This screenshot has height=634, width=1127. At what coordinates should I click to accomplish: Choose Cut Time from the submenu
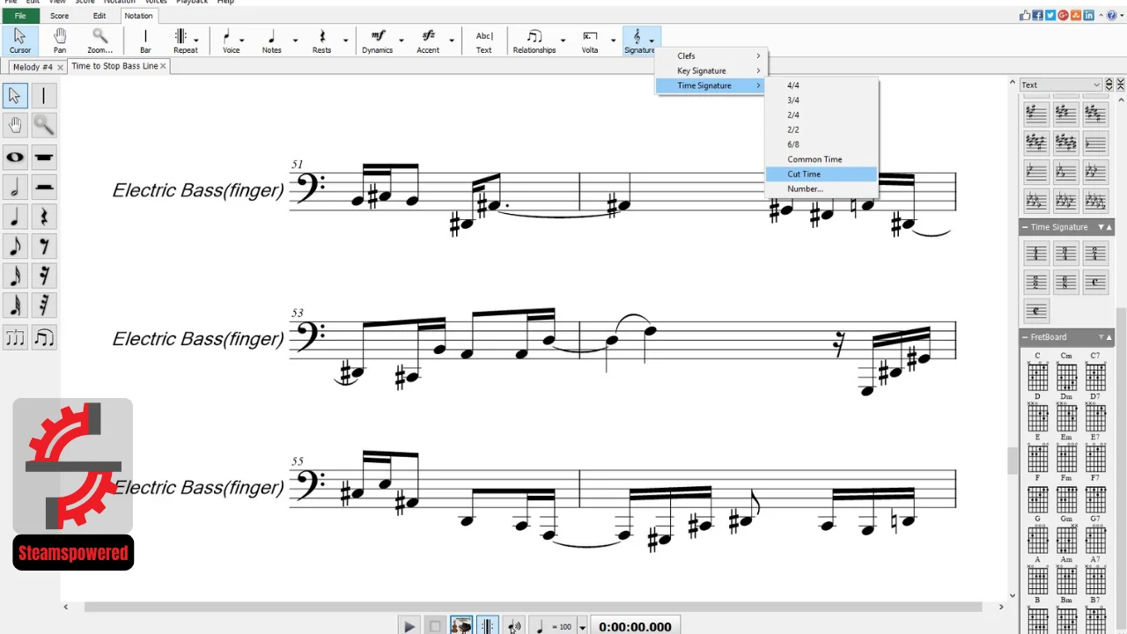821,174
